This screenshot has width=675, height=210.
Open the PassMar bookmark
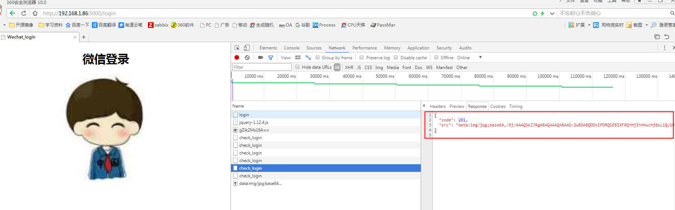[383, 25]
